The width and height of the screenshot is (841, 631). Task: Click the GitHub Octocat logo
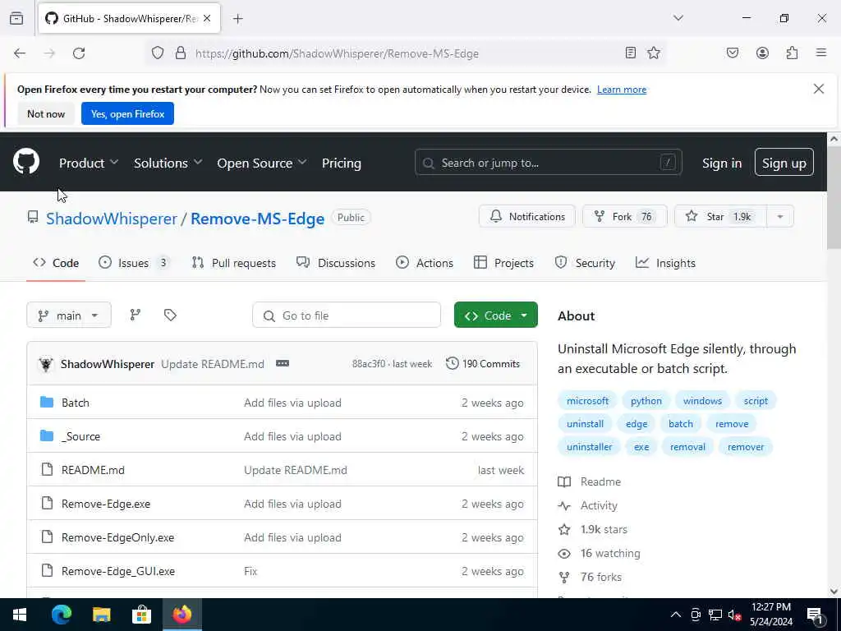coord(26,162)
